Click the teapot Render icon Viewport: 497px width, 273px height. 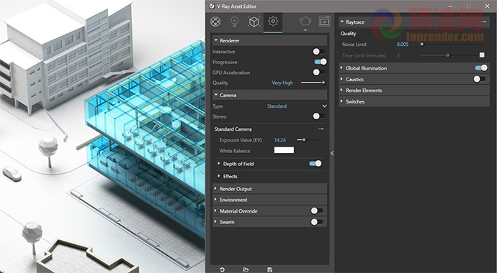coord(305,21)
